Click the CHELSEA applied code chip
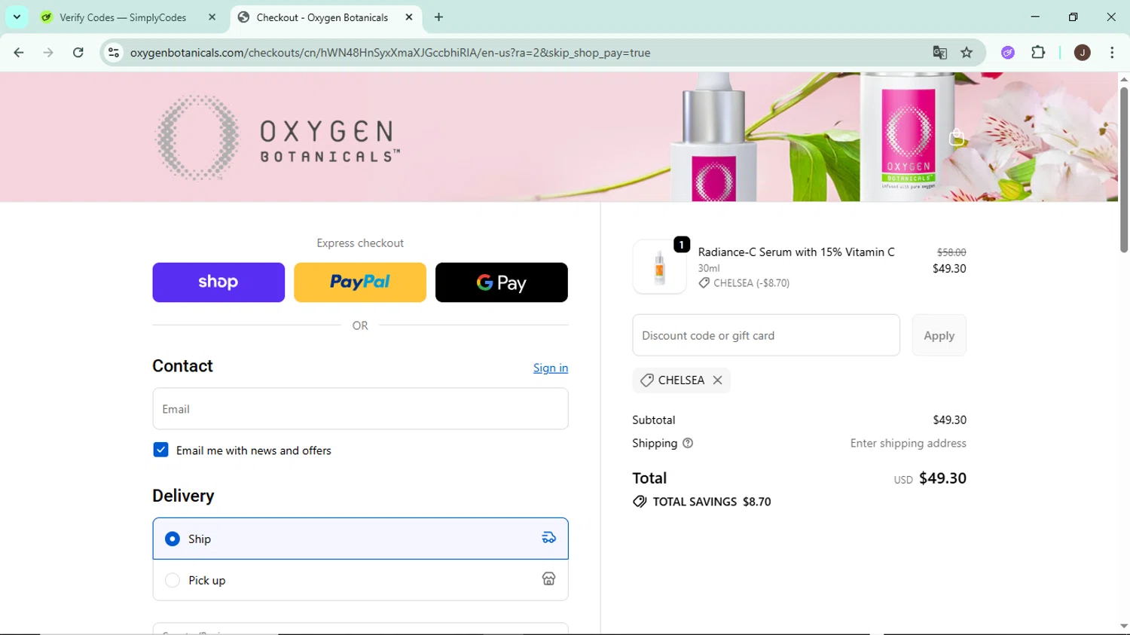The height and width of the screenshot is (635, 1130). click(681, 380)
